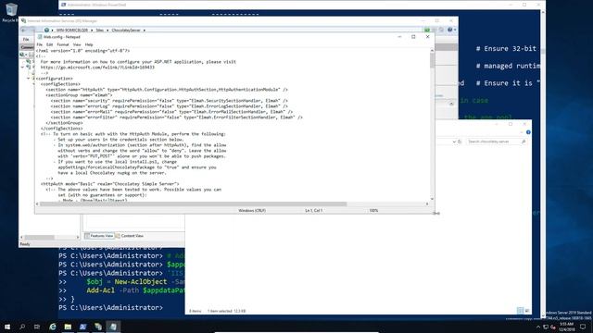Open the Explorer blue help icon
The height and width of the screenshot is (333, 593).
click(x=528, y=132)
